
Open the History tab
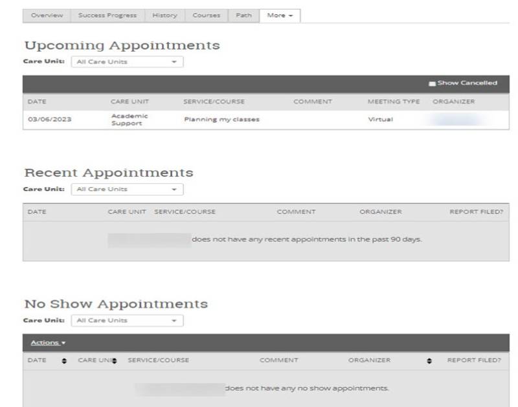coord(164,16)
